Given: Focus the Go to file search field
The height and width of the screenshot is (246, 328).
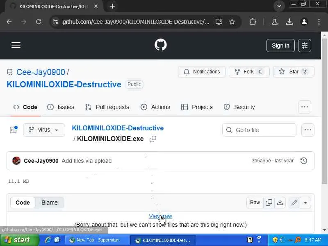Looking at the screenshot, I should (x=260, y=130).
